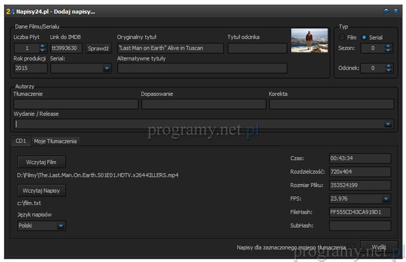
Task: Click the blue minimize button in title bar
Action: point(387,11)
